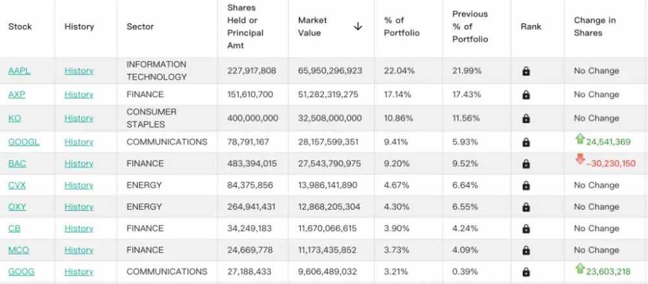Click the lock icon in GOOGL row
Viewport: 648px width, 284px height.
[x=526, y=142]
